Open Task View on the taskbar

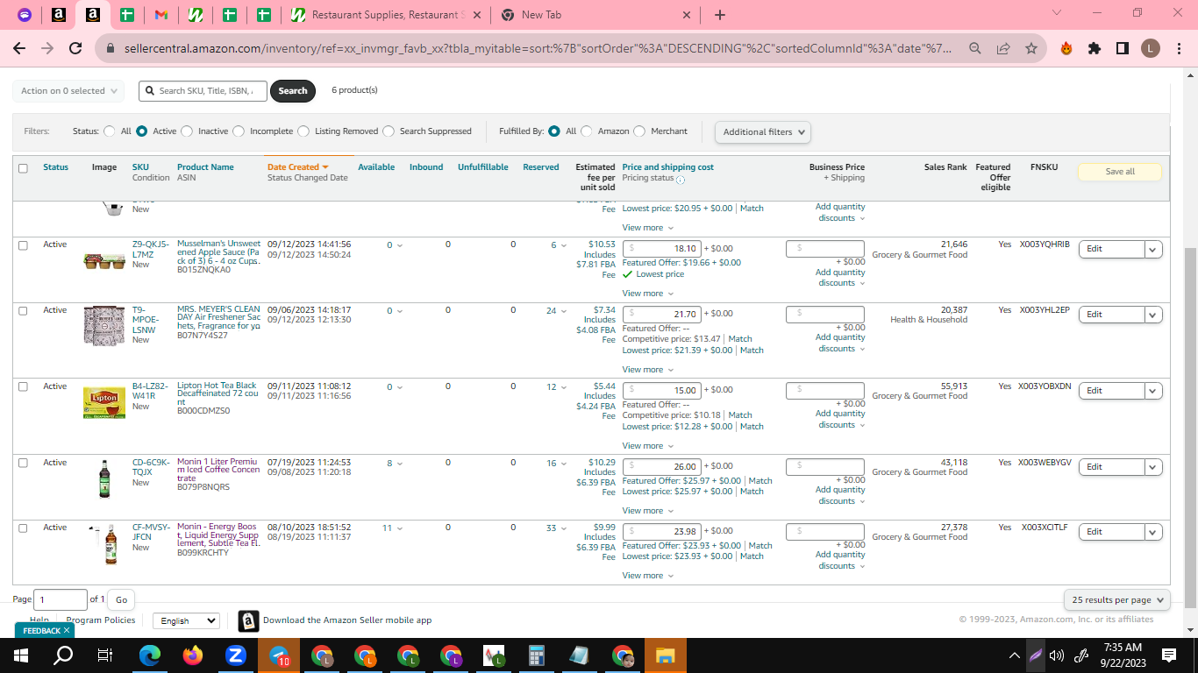point(105,655)
